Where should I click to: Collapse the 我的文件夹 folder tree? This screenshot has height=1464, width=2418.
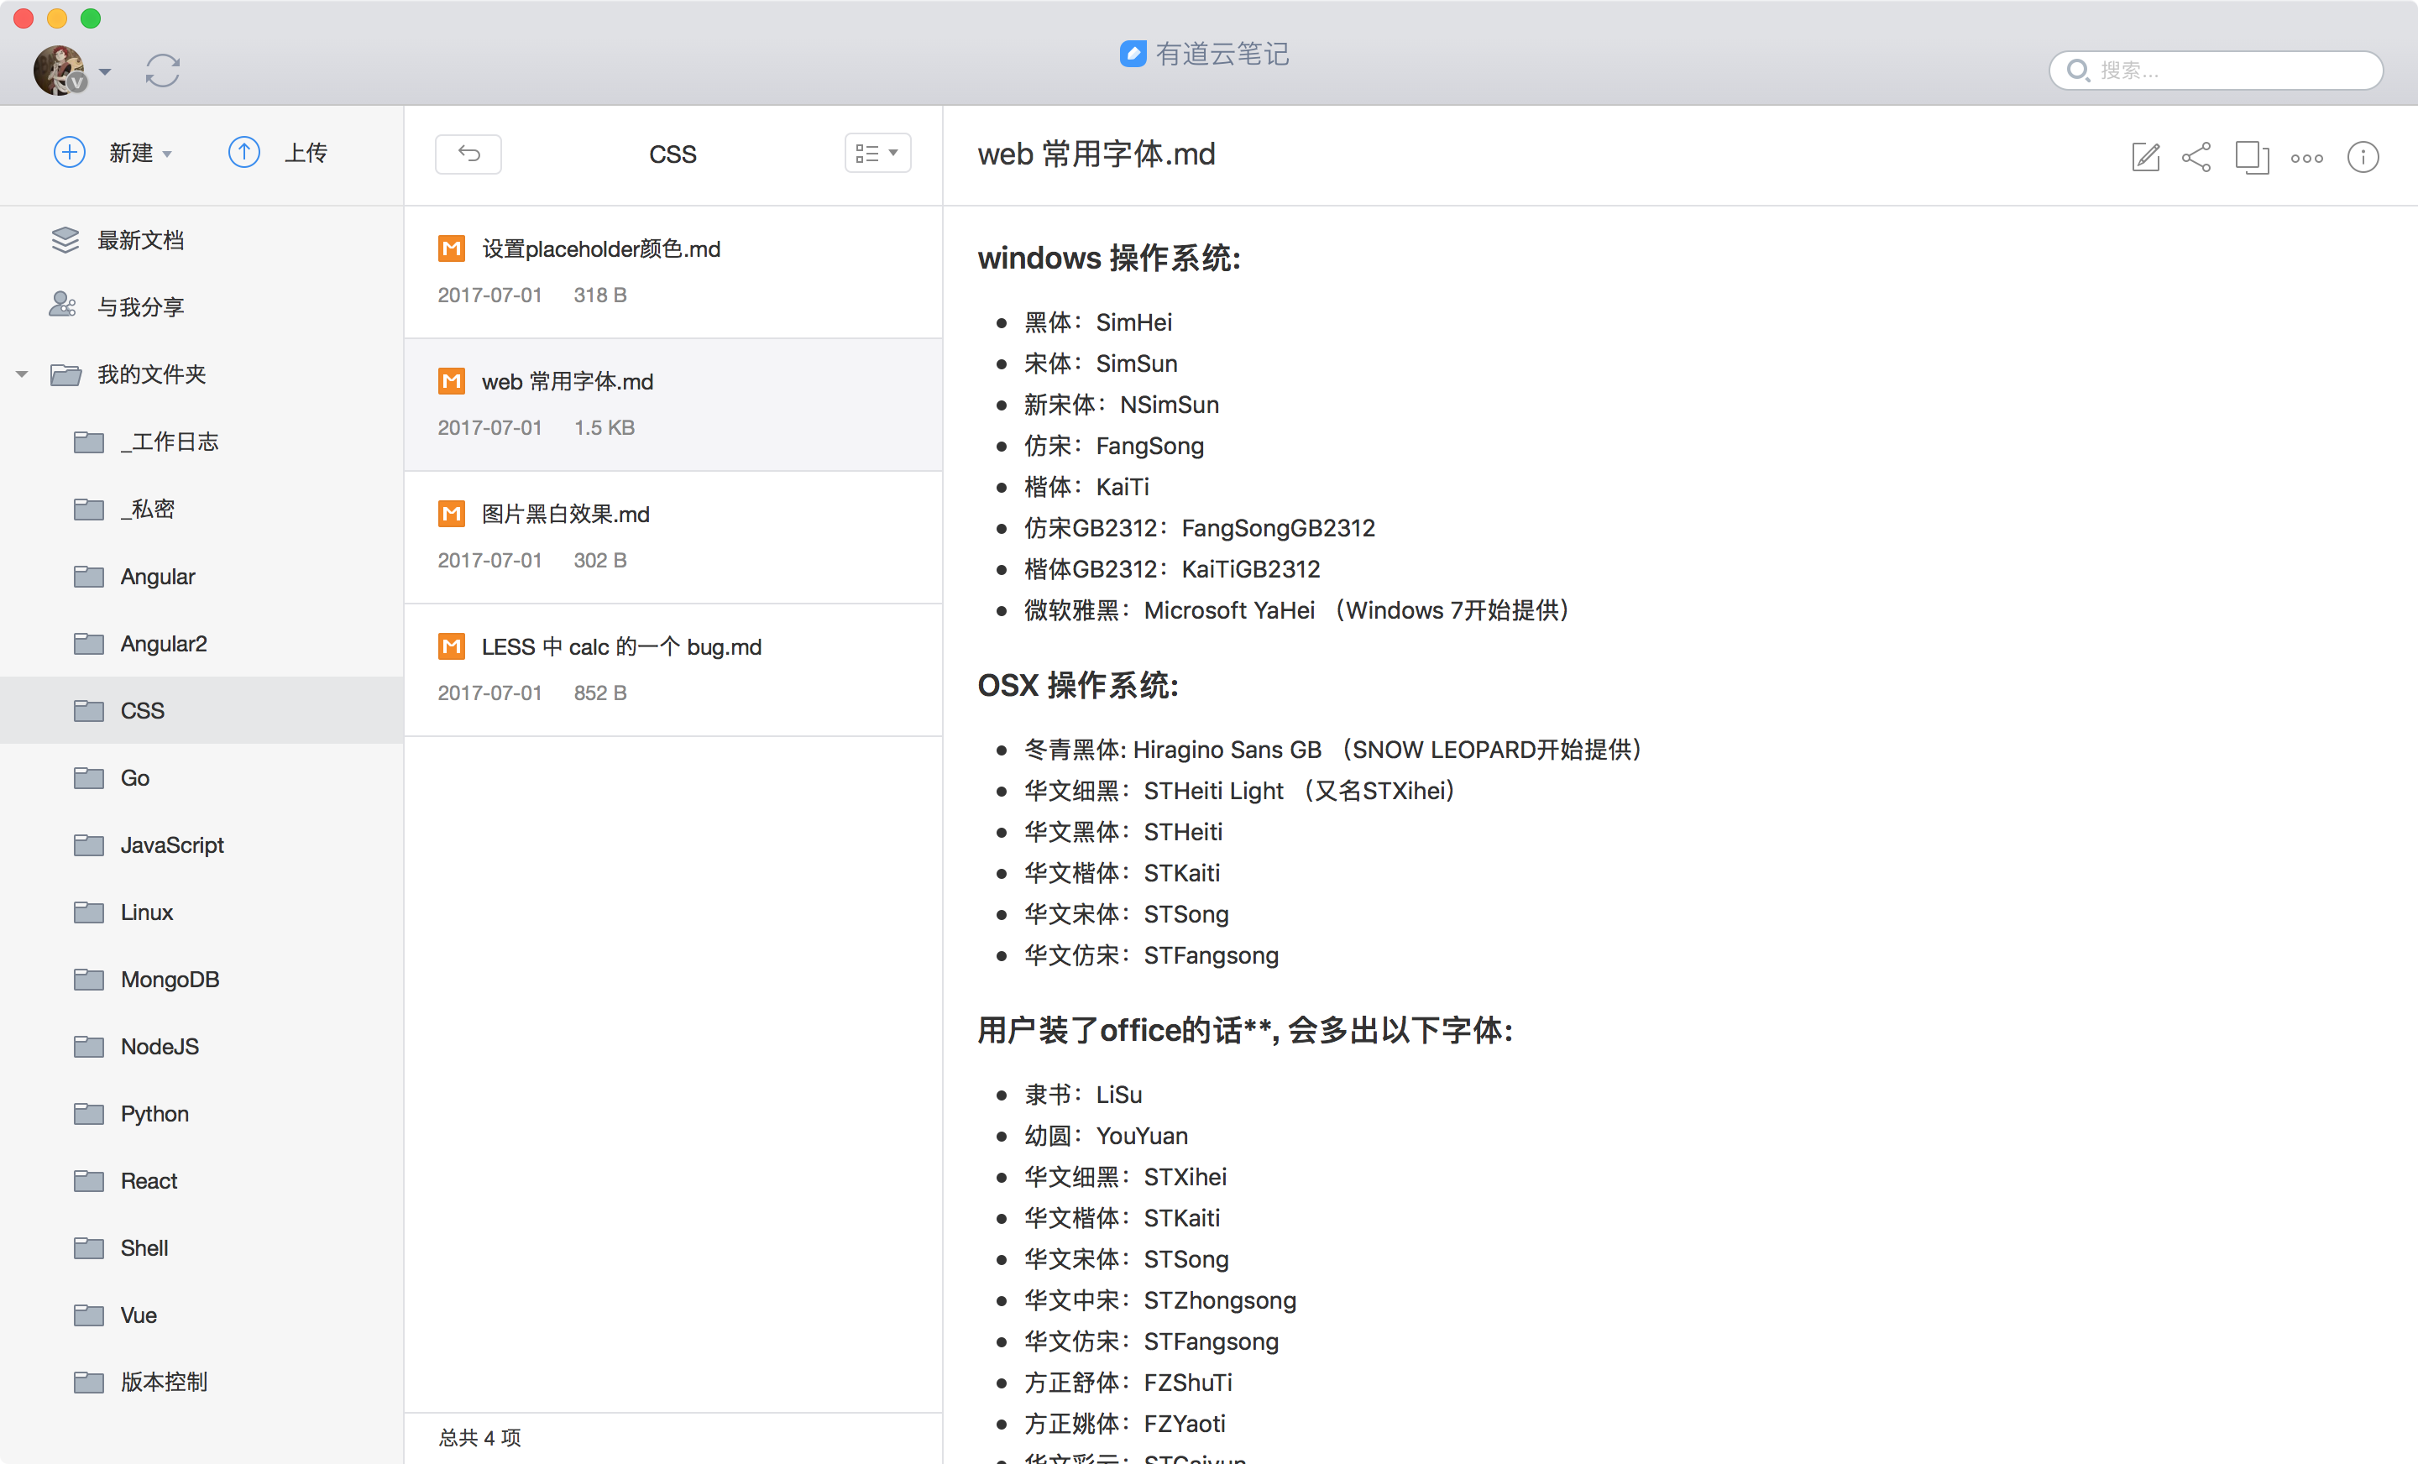tap(22, 375)
